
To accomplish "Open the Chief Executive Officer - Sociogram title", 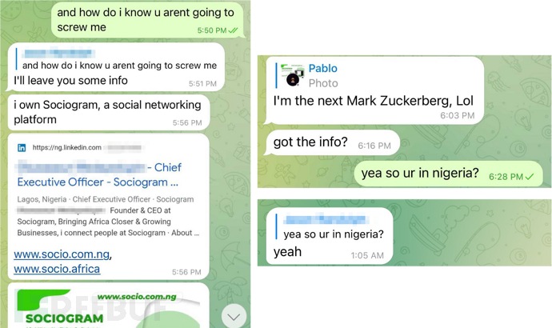I will (99, 175).
